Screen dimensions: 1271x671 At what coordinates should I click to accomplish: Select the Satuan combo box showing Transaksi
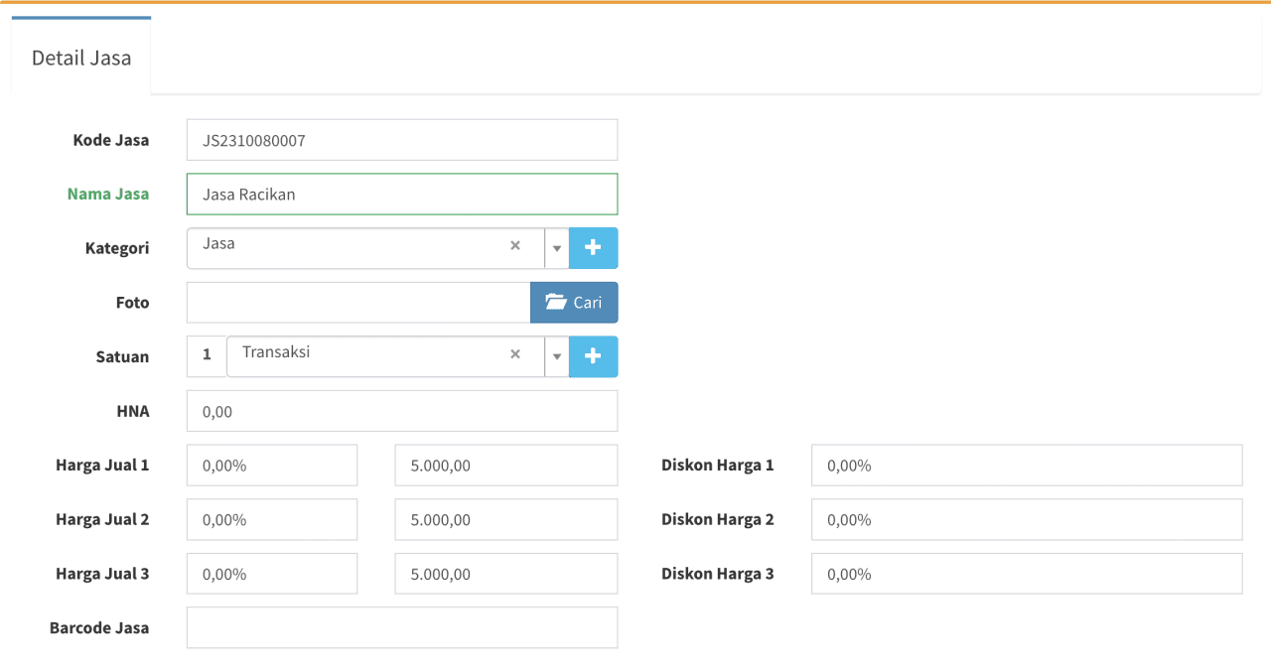pos(385,356)
